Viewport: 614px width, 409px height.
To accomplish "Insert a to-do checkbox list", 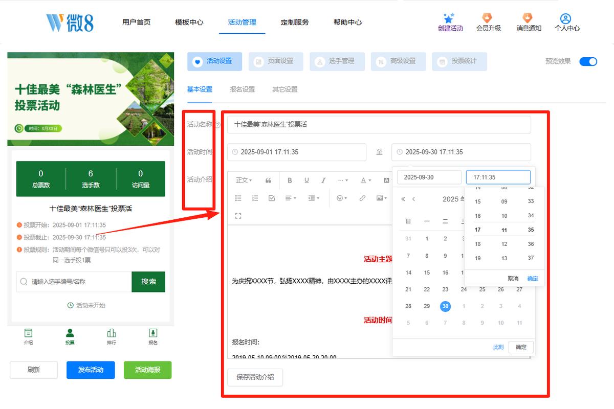I will [272, 198].
